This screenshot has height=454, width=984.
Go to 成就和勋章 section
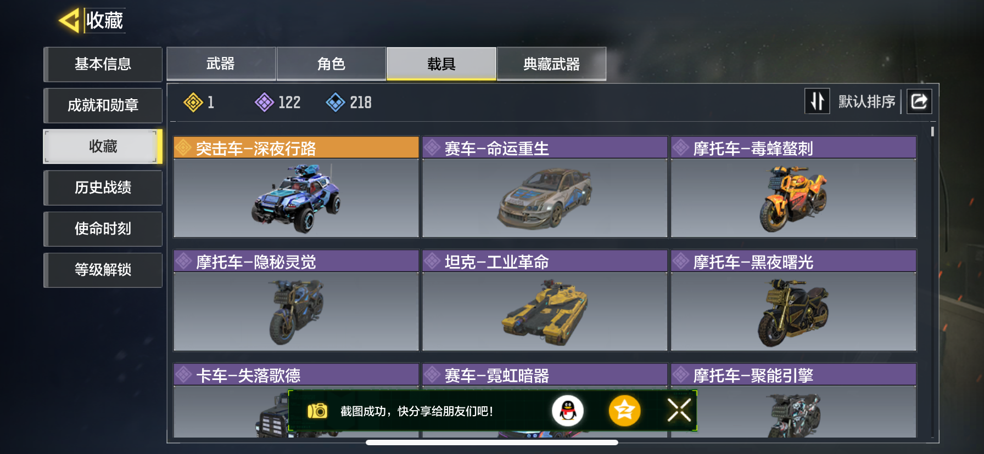(x=103, y=105)
